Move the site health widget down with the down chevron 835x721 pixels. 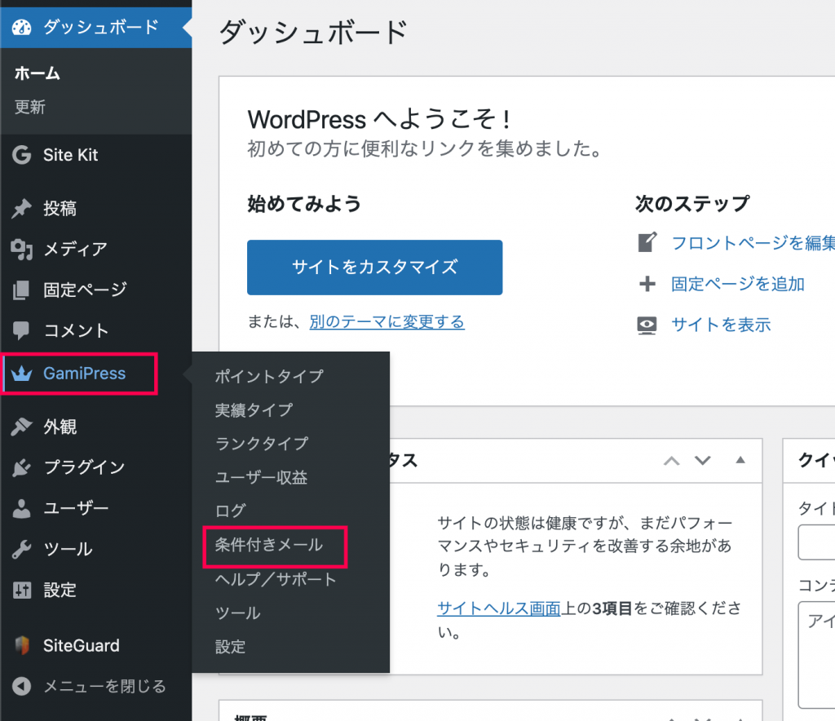point(703,461)
